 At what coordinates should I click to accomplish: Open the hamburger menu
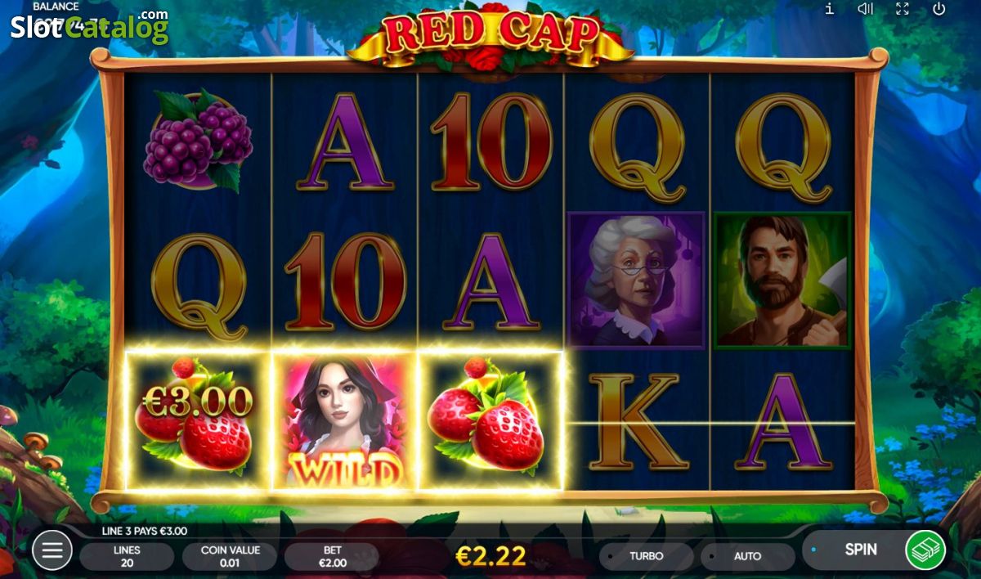coord(52,550)
